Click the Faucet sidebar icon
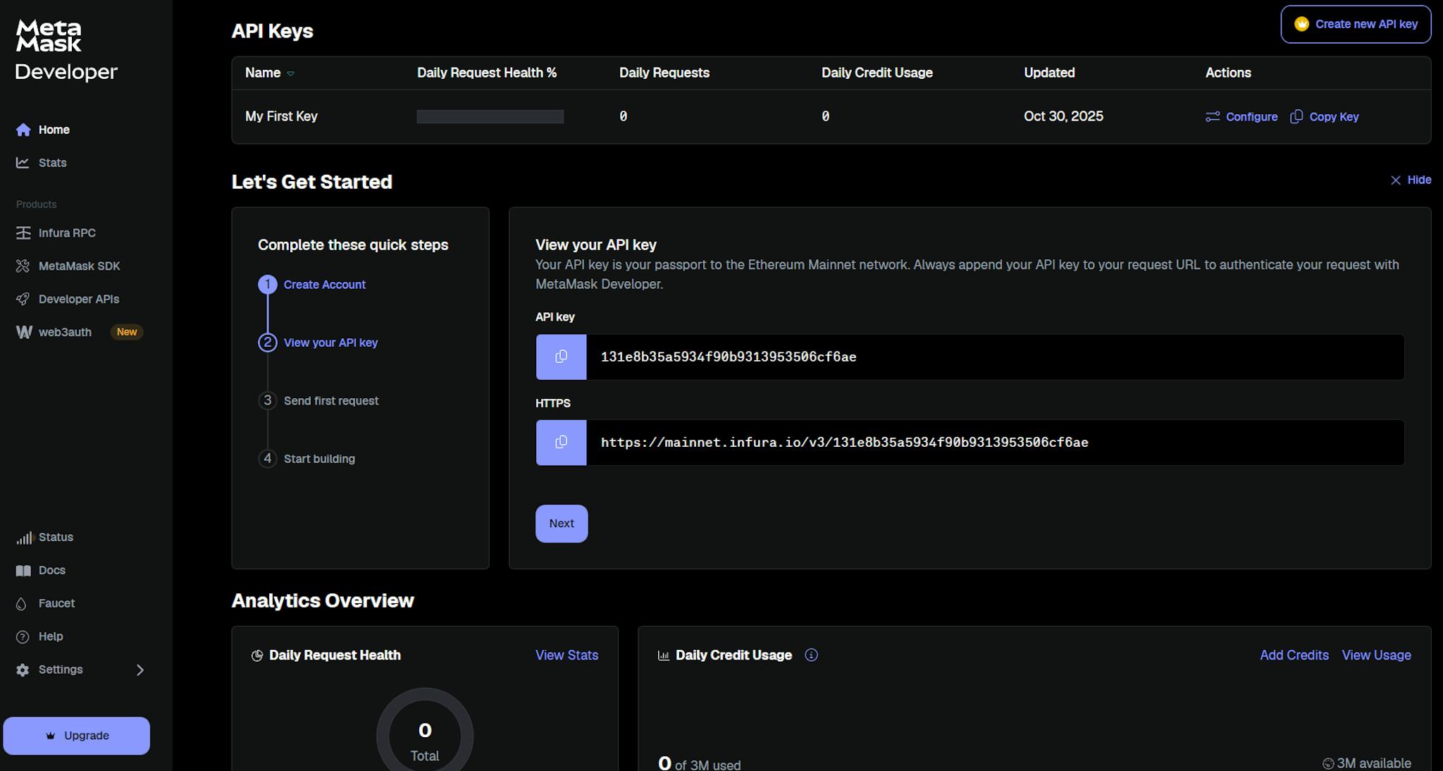 click(23, 603)
